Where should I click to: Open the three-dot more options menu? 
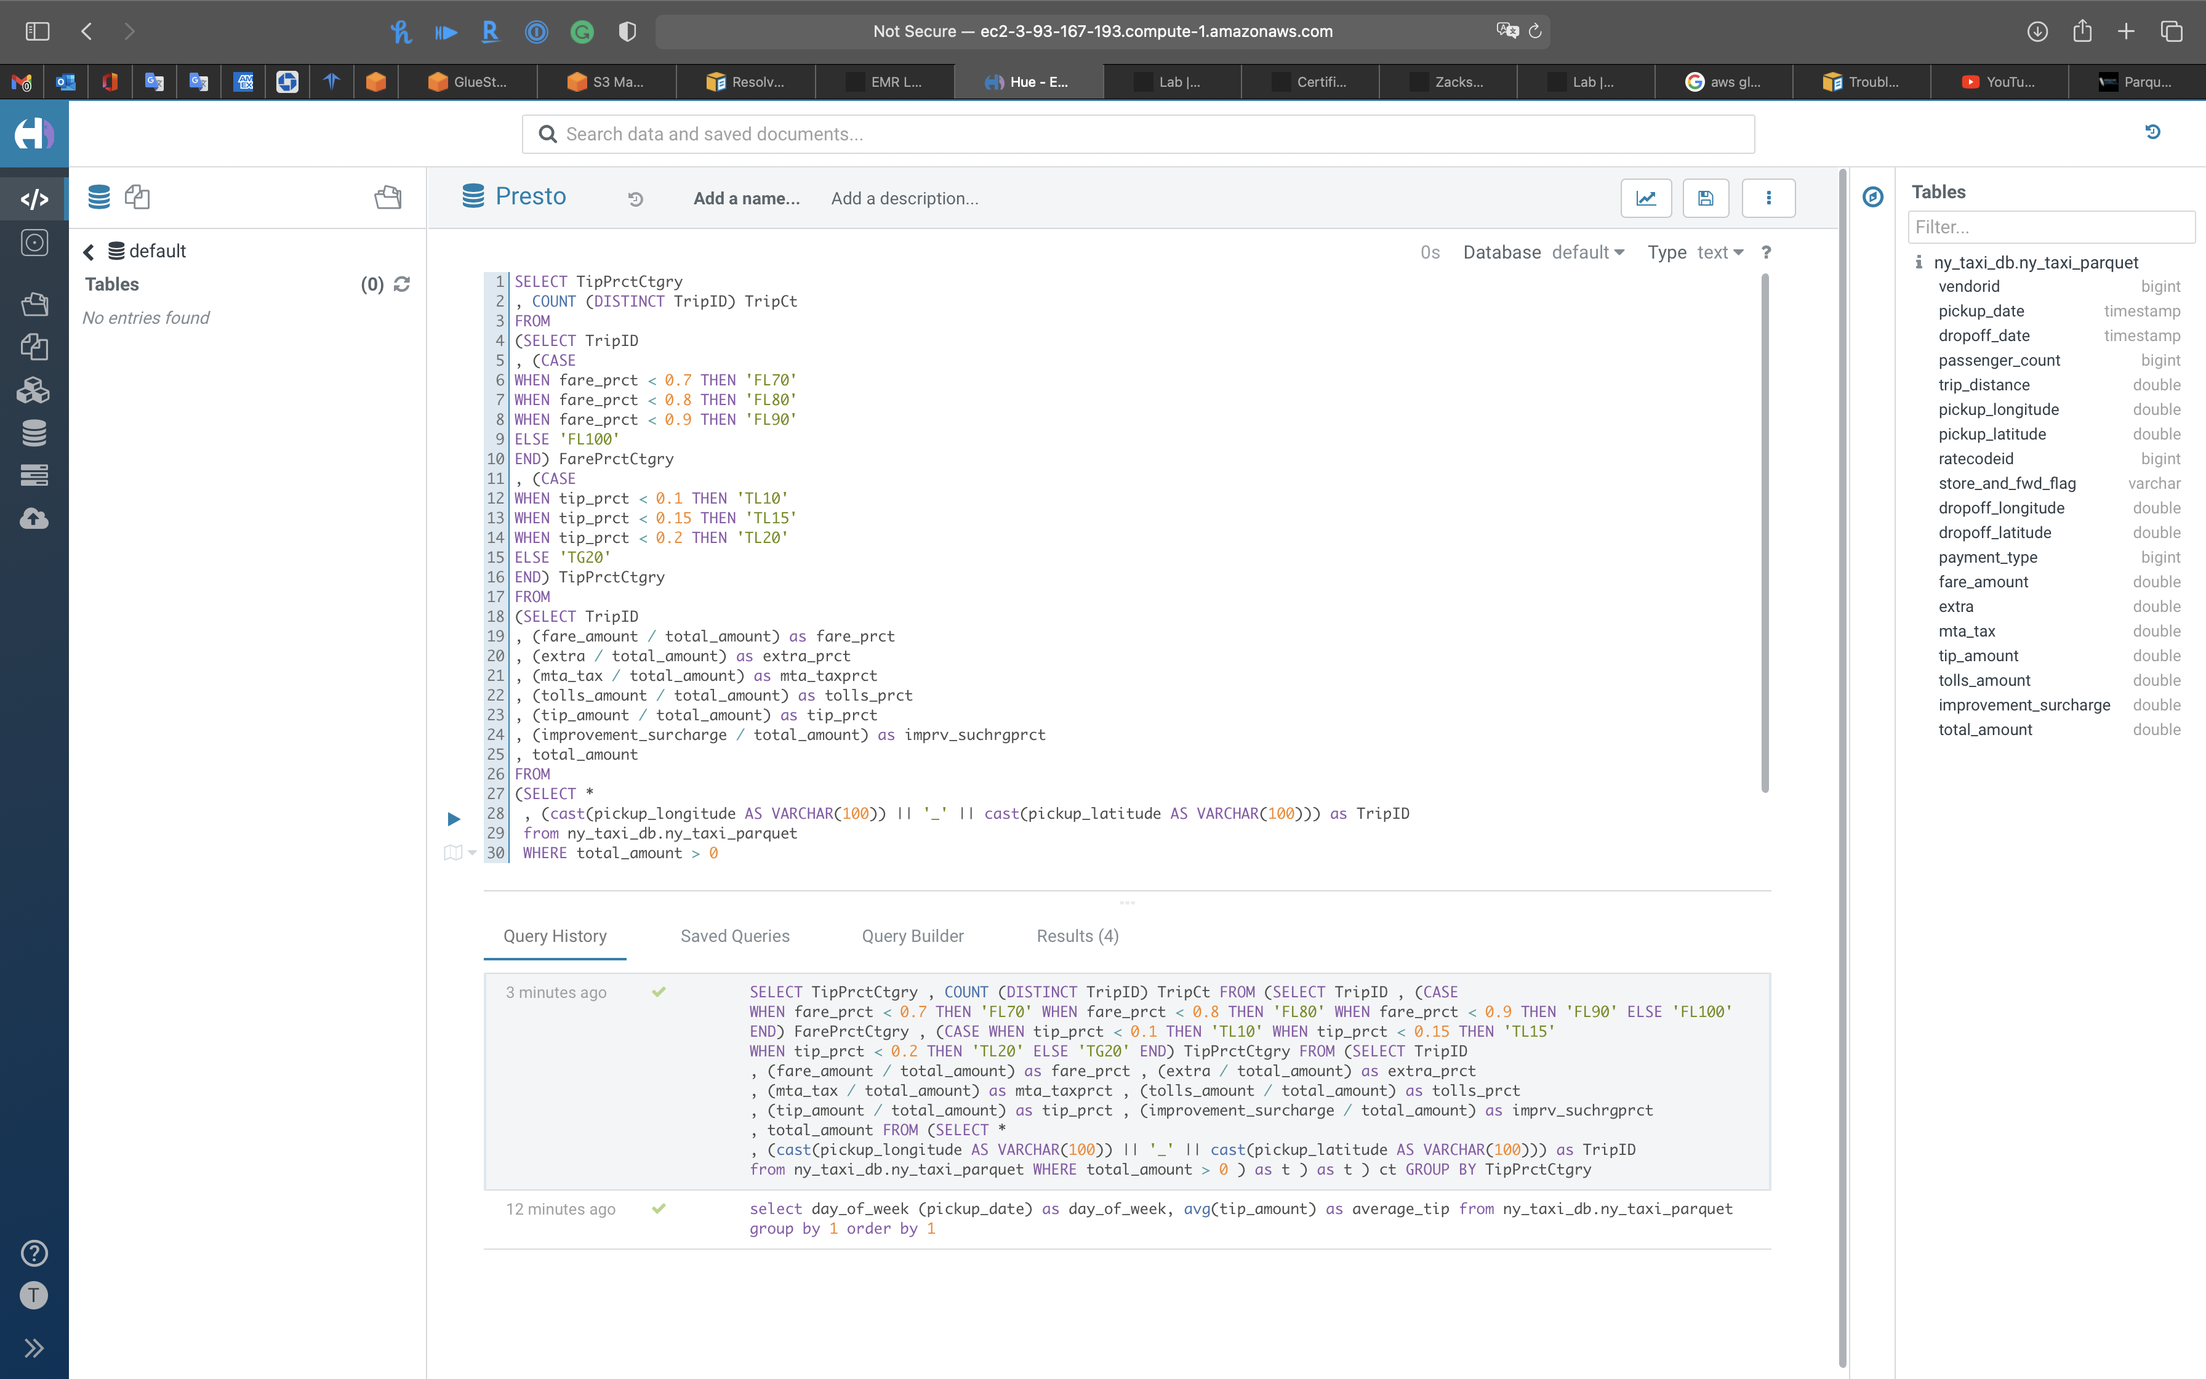pyautogui.click(x=1768, y=198)
